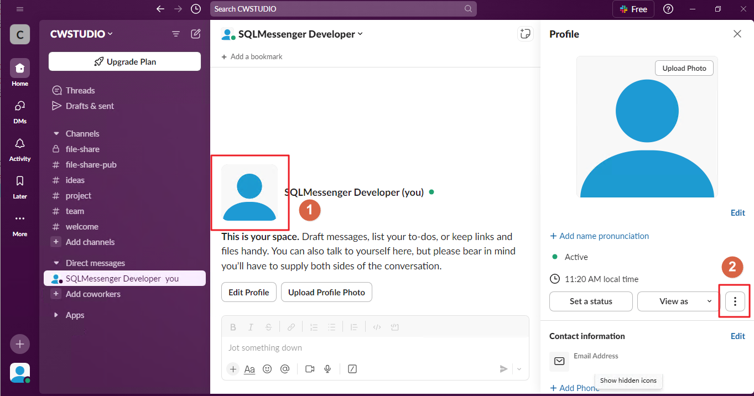The height and width of the screenshot is (396, 754).
Task: Compose a new message with the pencil icon
Action: pyautogui.click(x=196, y=34)
